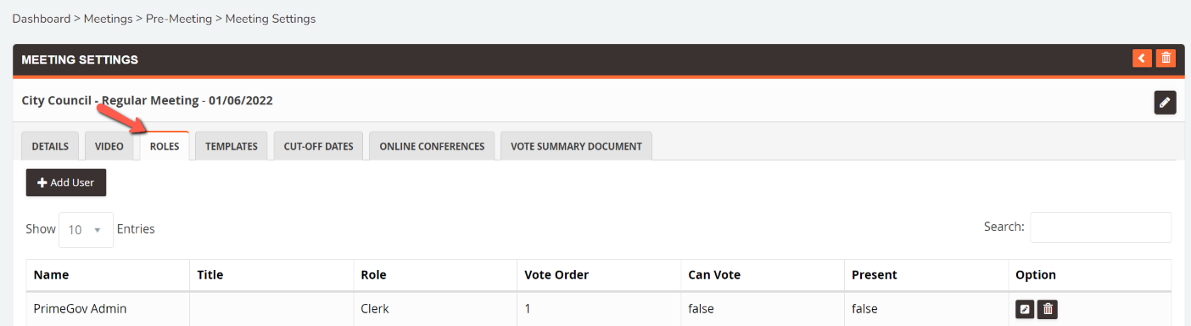1191x326 pixels.
Task: Click the pencil edit meeting icon
Action: [1165, 103]
